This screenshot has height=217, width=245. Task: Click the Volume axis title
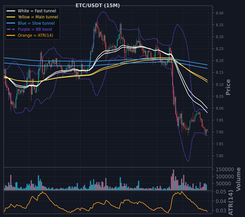pyautogui.click(x=238, y=179)
